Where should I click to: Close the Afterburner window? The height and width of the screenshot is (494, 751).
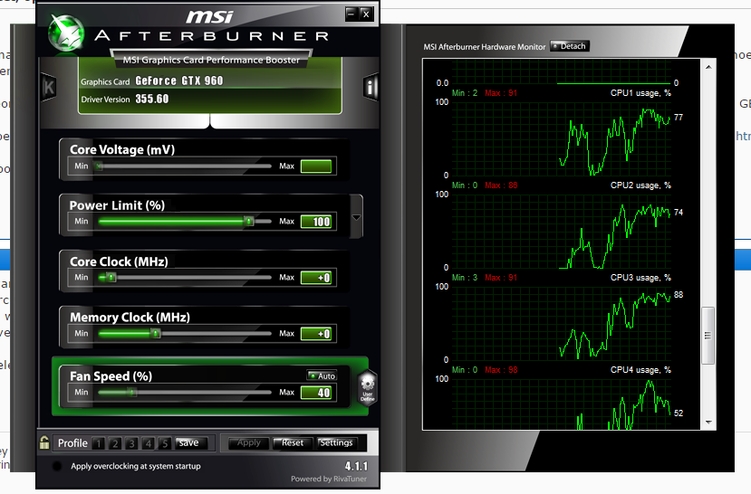[x=366, y=14]
